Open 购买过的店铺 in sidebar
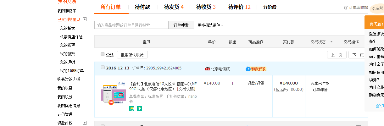The height and width of the screenshot is (126, 384). (x=69, y=79)
